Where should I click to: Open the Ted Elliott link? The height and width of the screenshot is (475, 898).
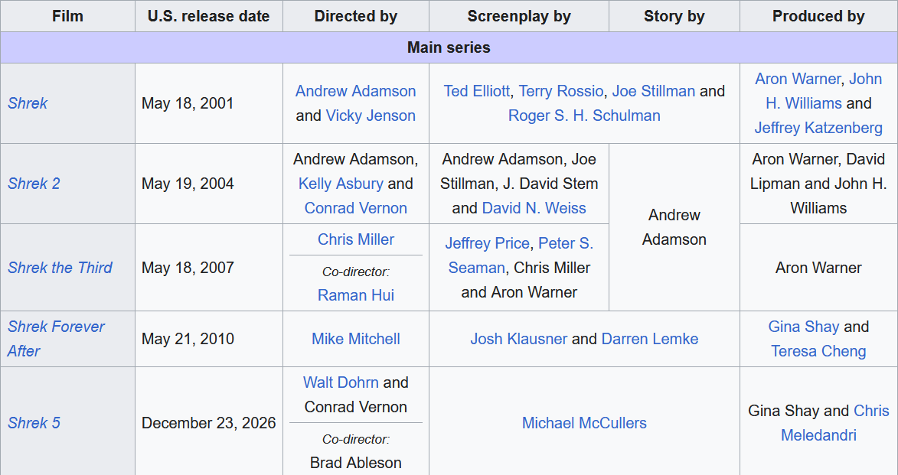tap(476, 91)
